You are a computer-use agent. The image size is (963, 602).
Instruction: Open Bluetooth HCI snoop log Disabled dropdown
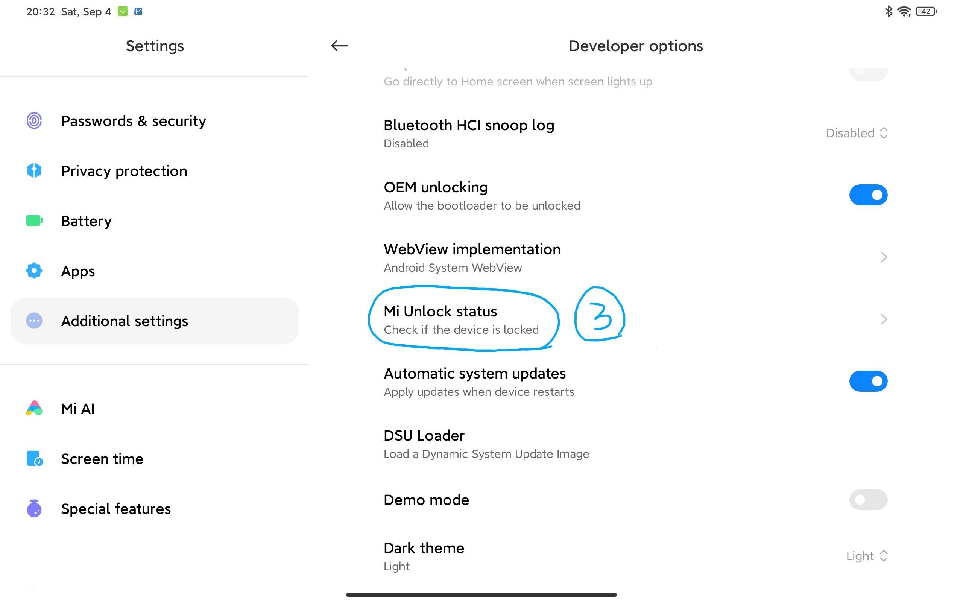click(x=856, y=133)
